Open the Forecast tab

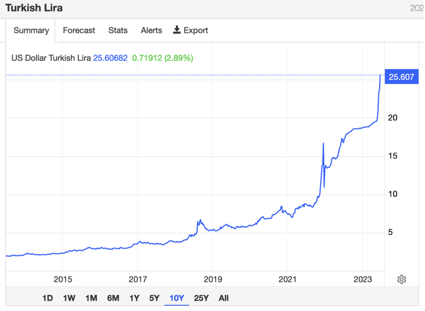point(79,30)
